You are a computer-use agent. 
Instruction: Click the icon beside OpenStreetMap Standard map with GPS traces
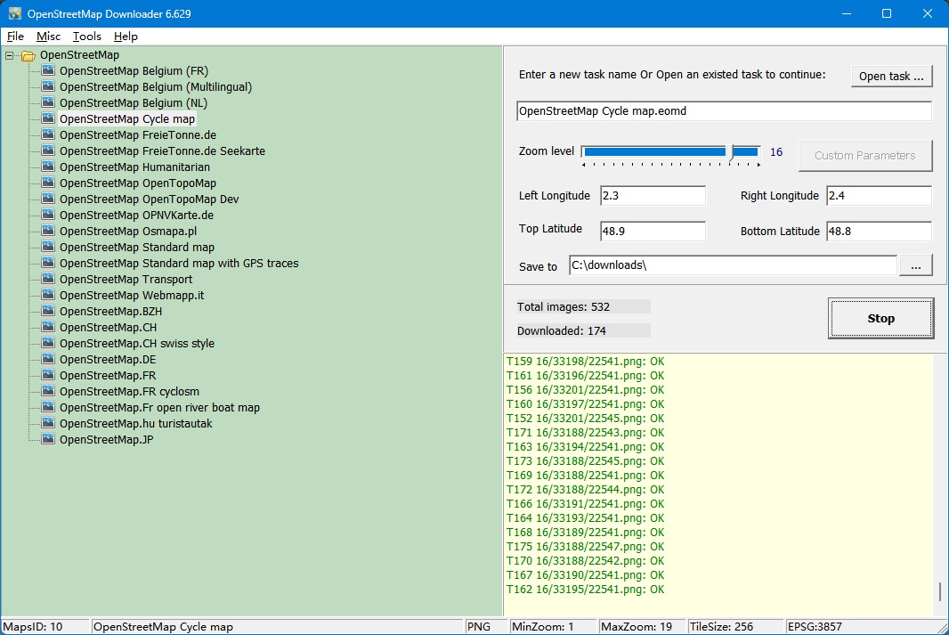point(48,263)
